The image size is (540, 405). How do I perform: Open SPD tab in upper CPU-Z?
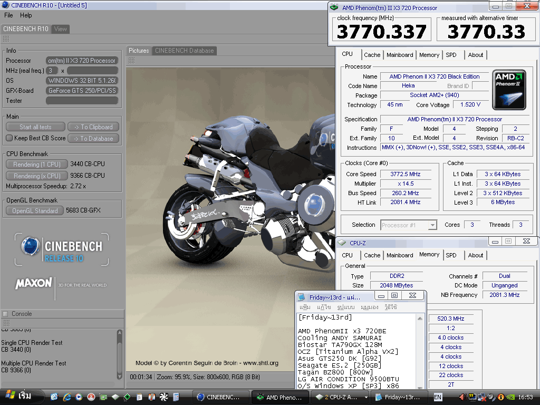451,55
